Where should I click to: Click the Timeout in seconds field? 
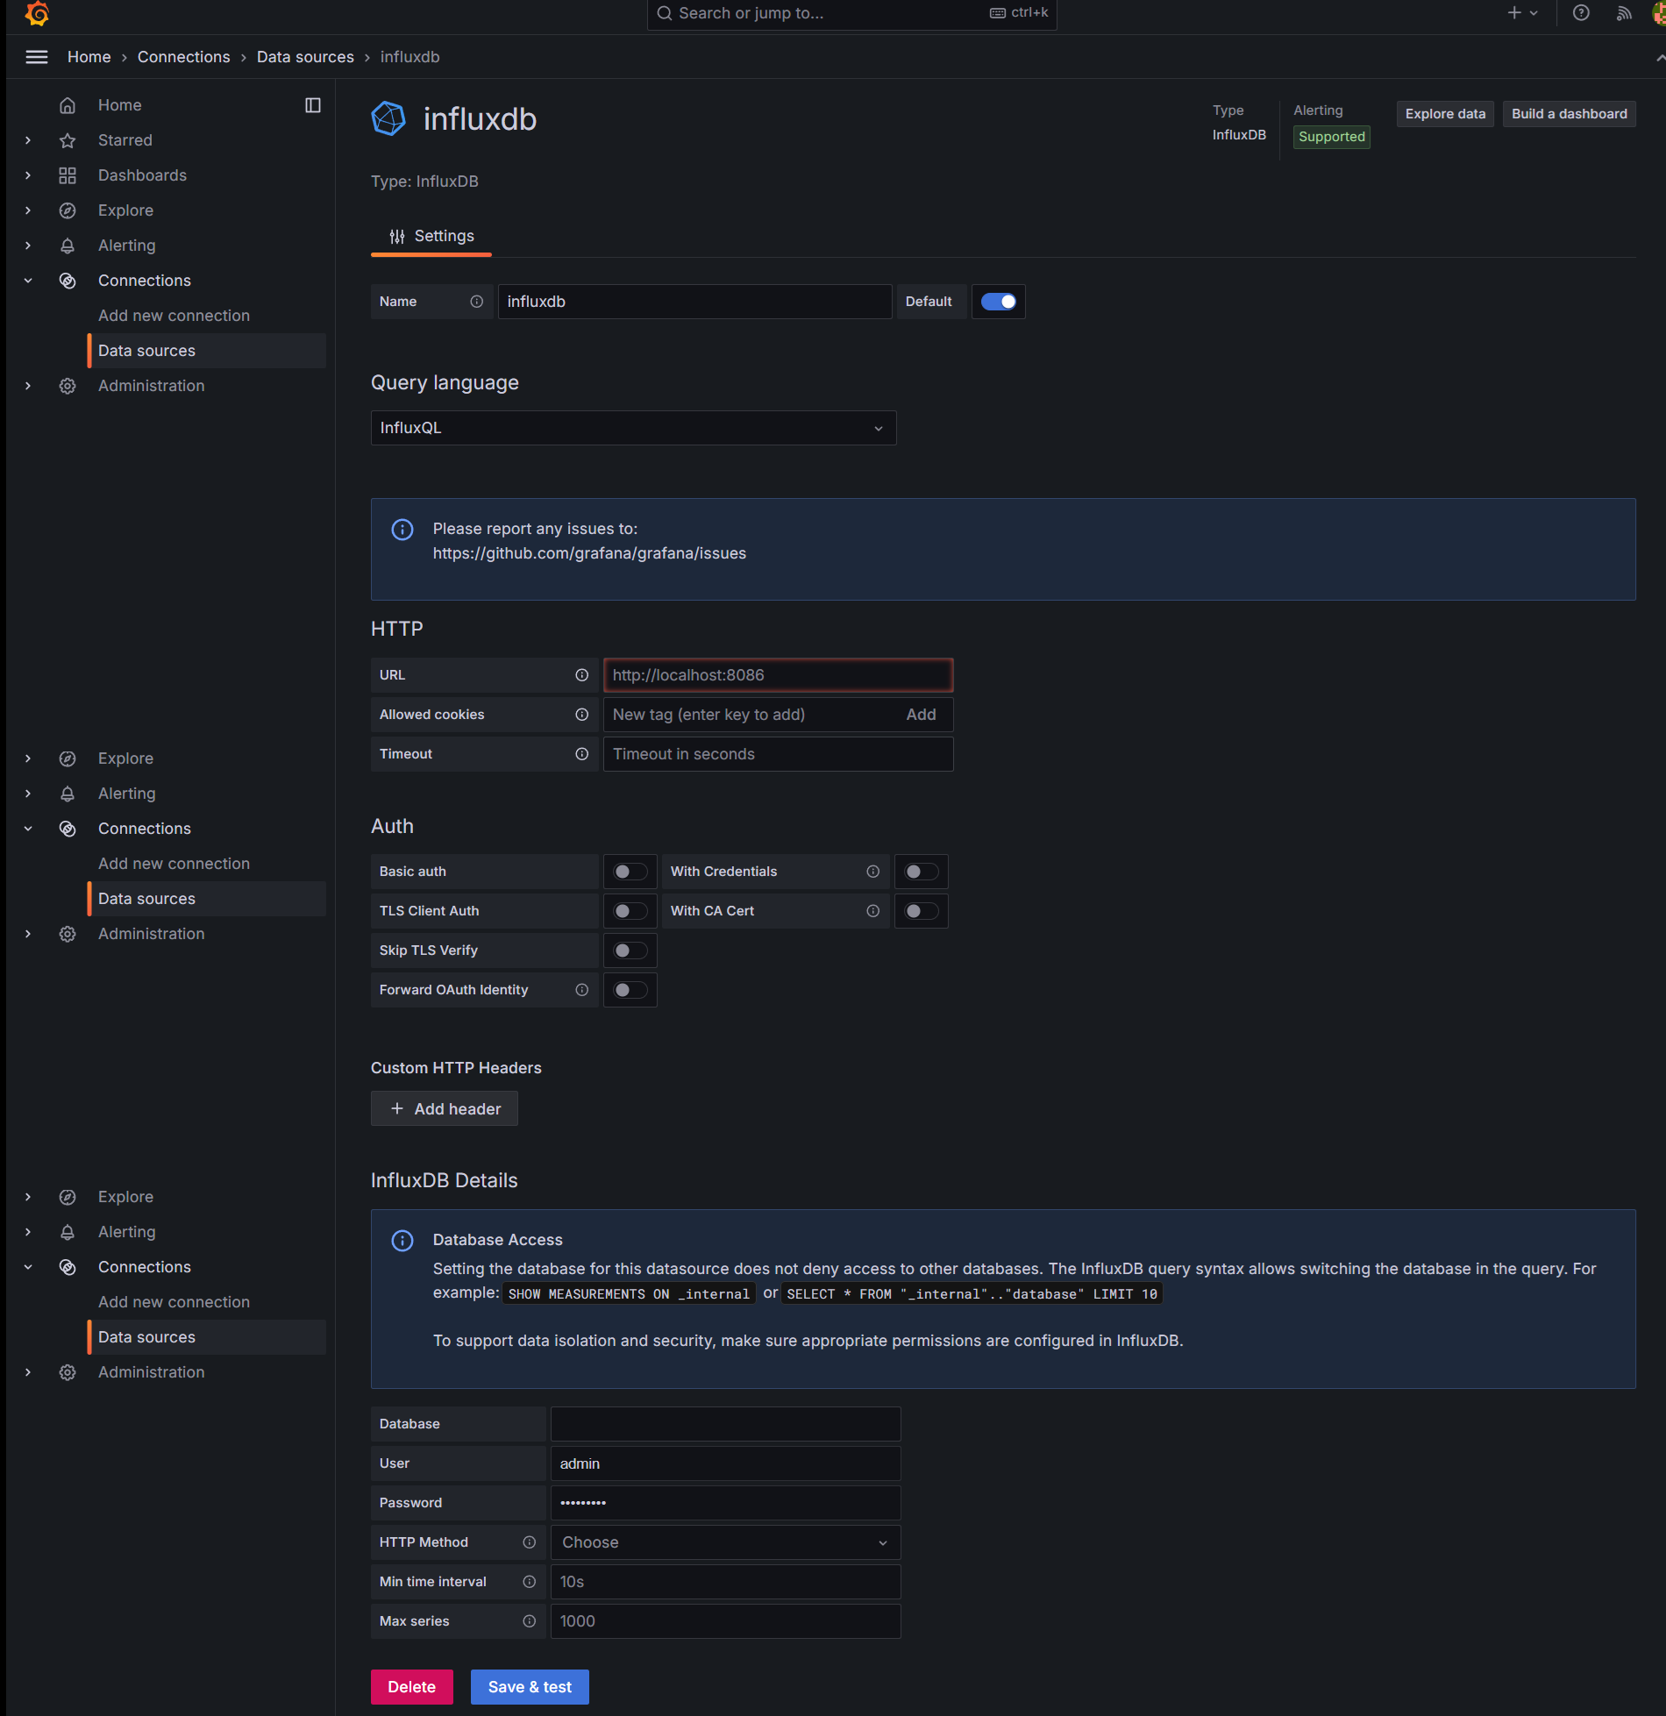[778, 754]
